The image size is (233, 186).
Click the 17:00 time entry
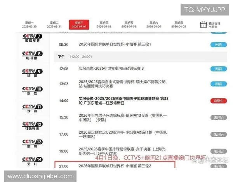64,134
